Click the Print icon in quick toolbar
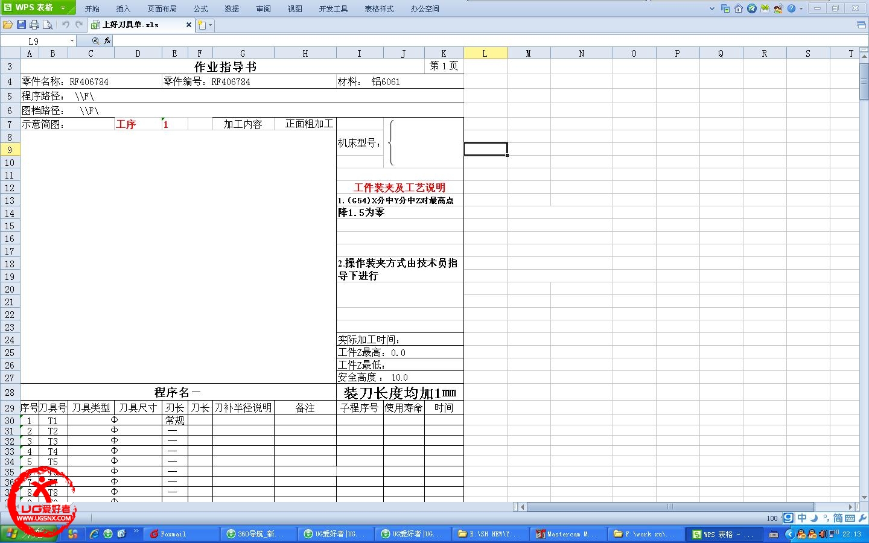The width and height of the screenshot is (869, 543). tap(34, 25)
